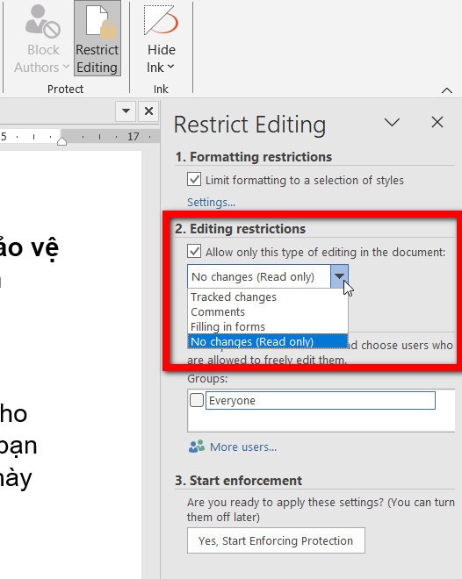Screen dimensions: 462x579
Task: Collapse the ribbon with the up chevron
Action: tap(447, 90)
